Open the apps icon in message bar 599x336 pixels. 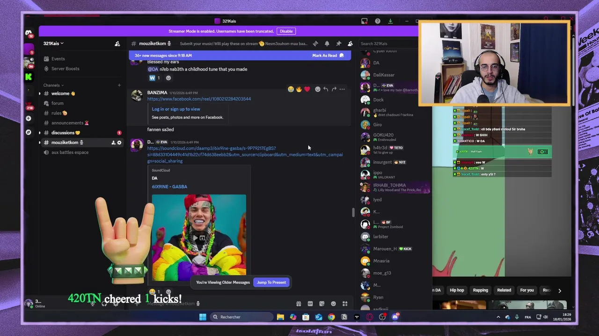(x=345, y=304)
